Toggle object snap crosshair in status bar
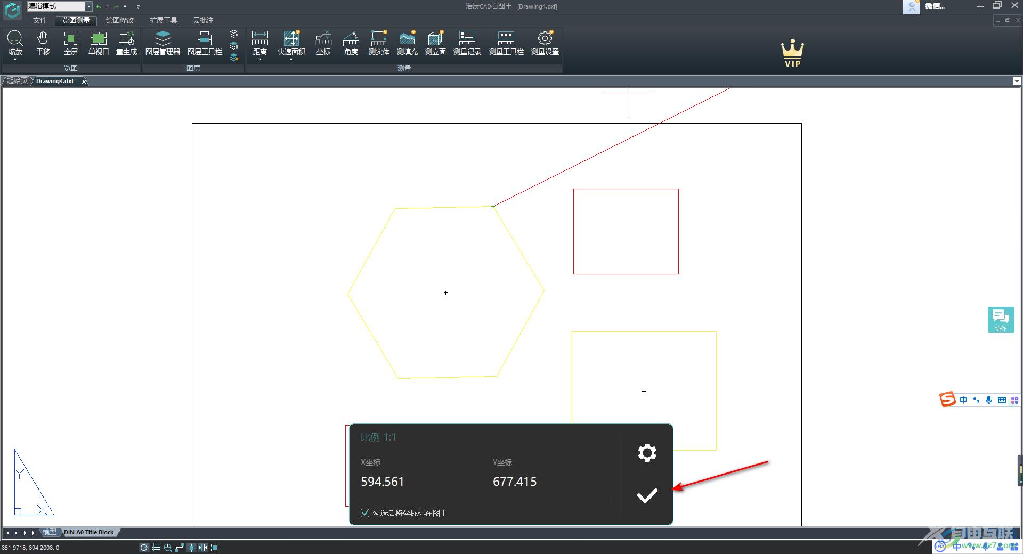The width and height of the screenshot is (1023, 554). click(x=191, y=548)
